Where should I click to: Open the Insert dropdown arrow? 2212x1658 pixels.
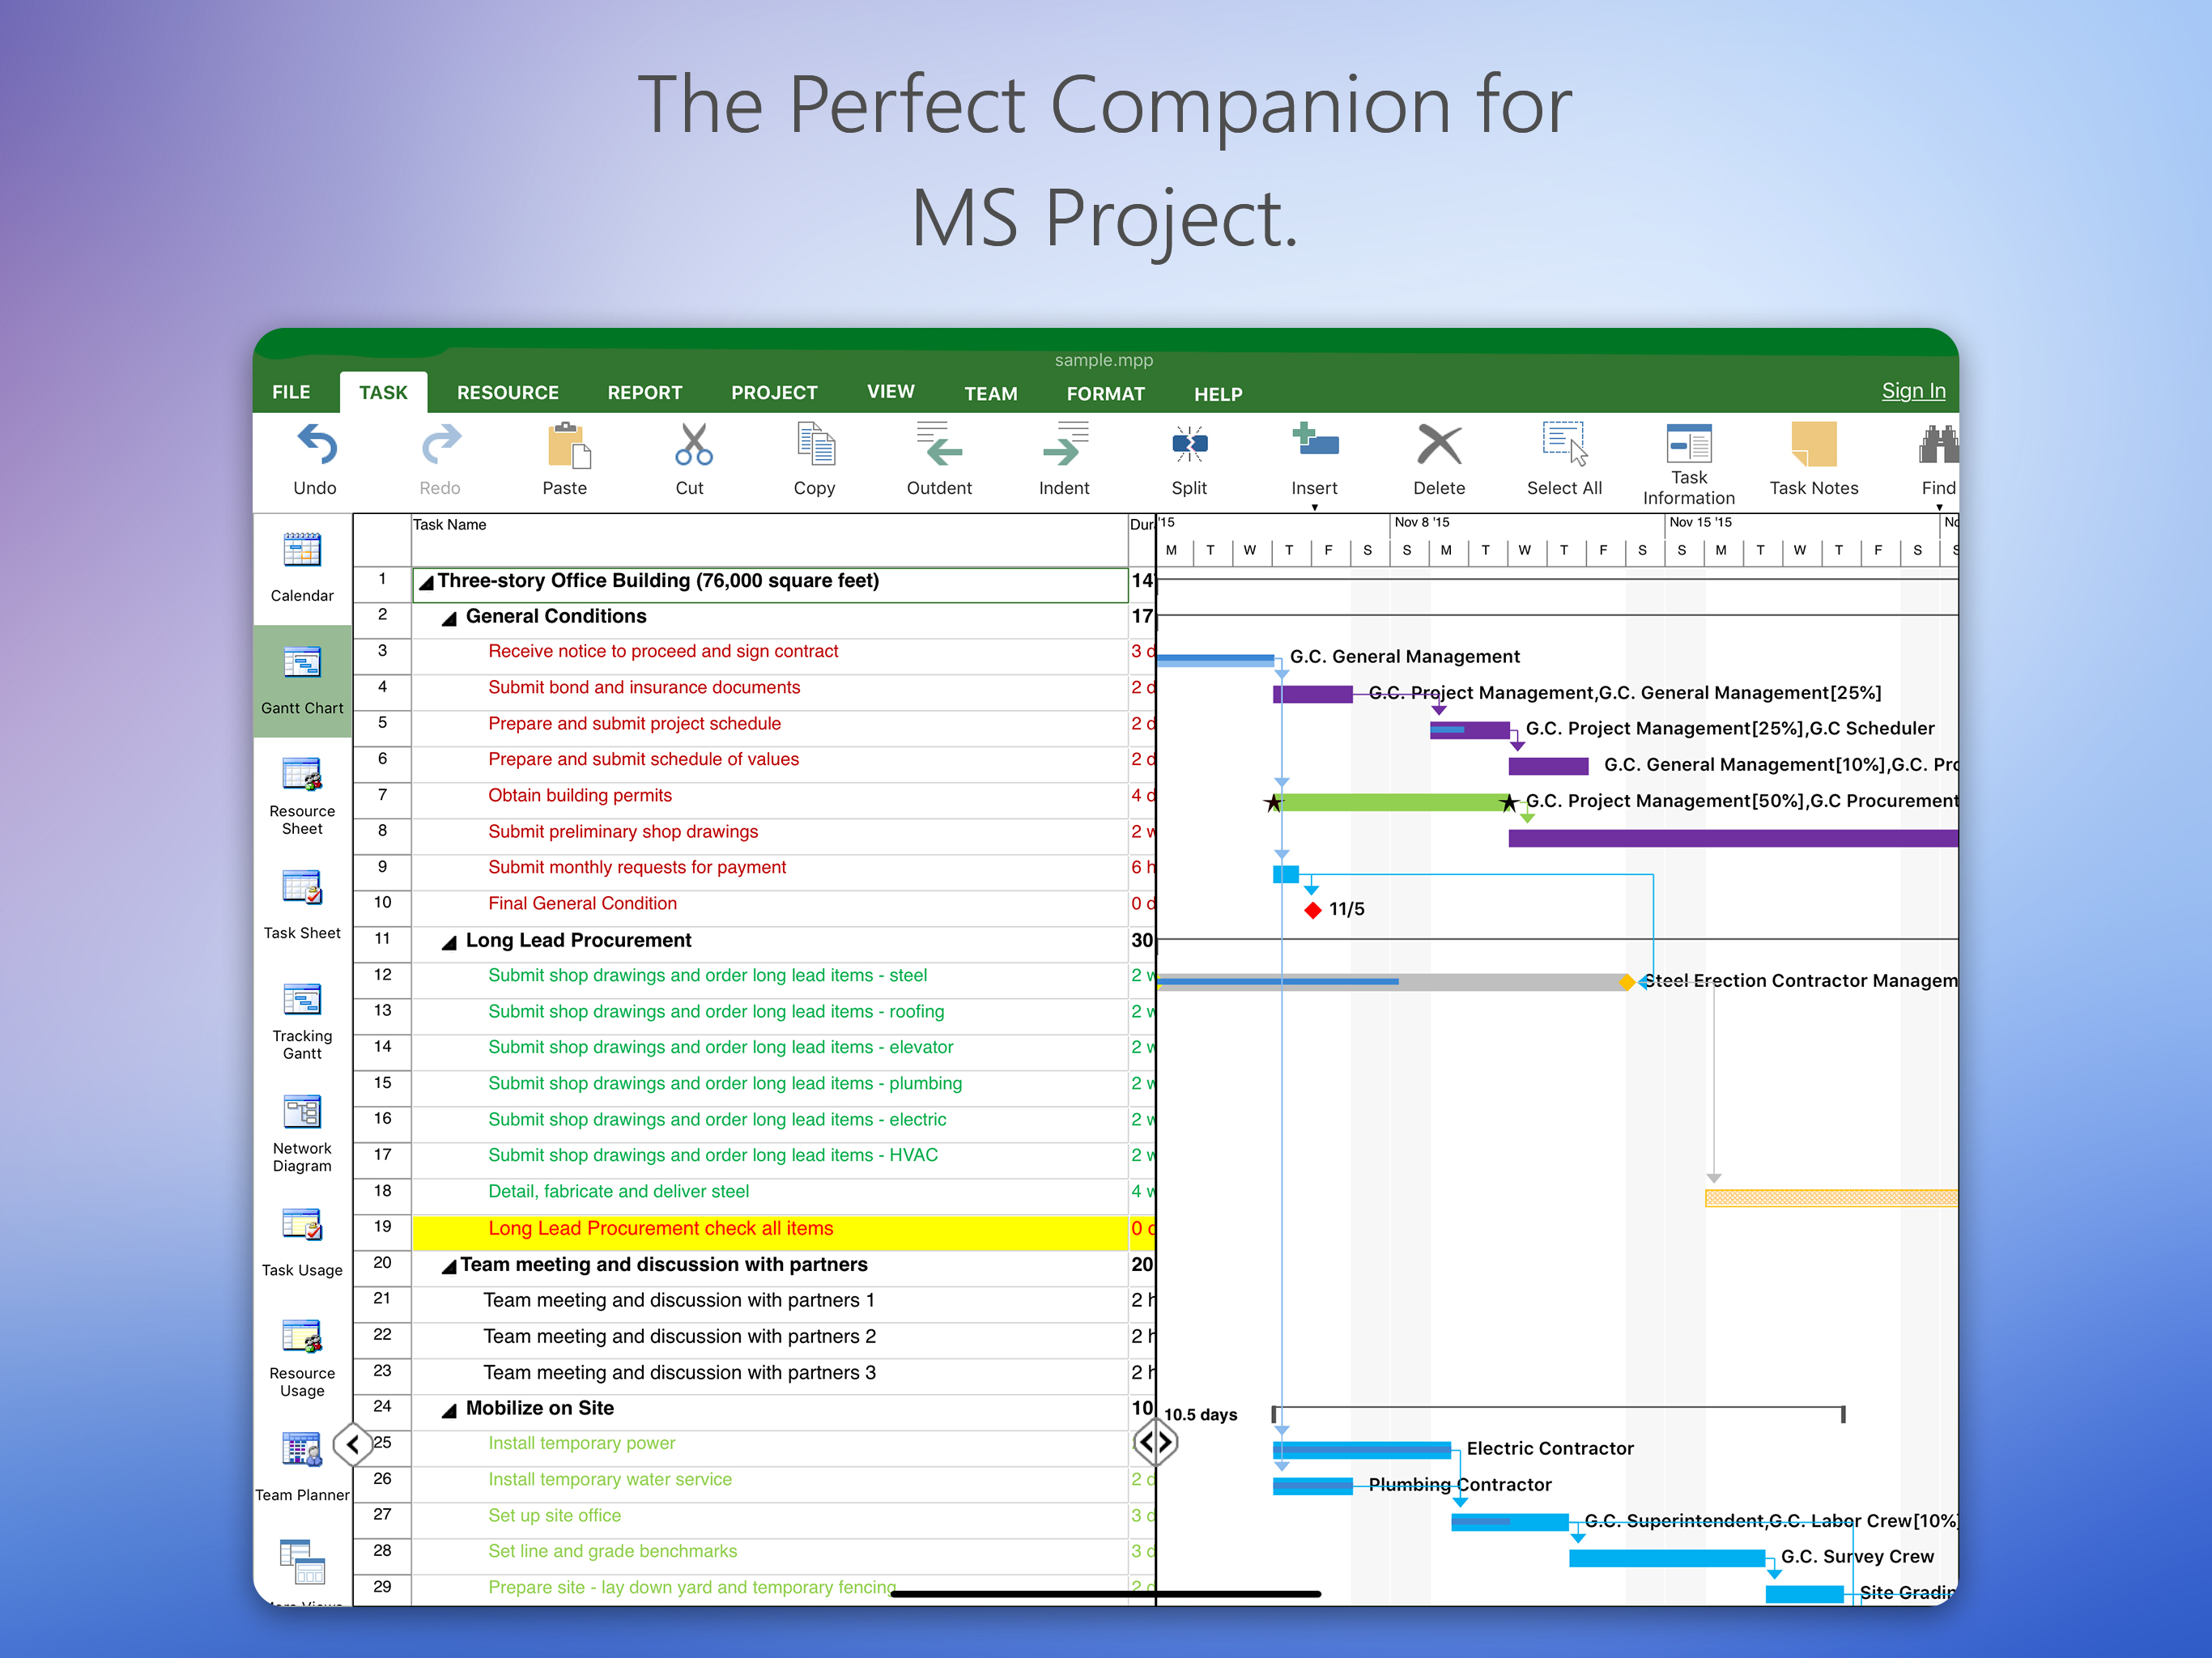click(1314, 507)
